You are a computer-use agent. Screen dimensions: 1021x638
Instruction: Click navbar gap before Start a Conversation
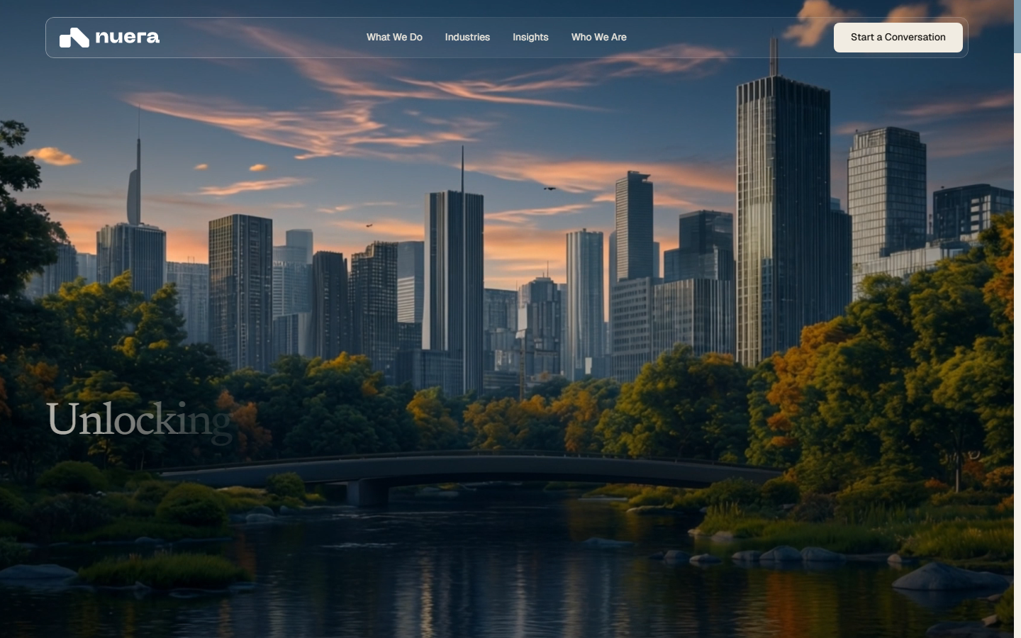(x=730, y=38)
